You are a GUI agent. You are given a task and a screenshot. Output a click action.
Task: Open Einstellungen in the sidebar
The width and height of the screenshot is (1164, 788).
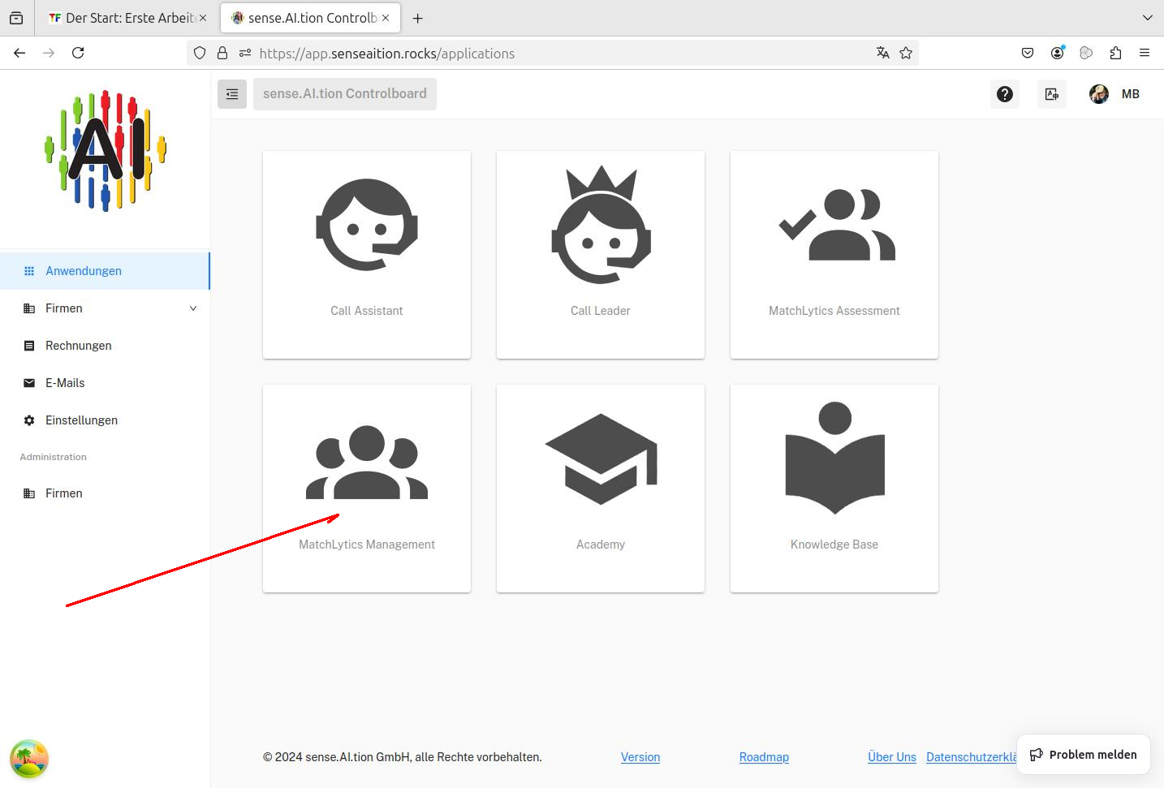tap(105, 420)
